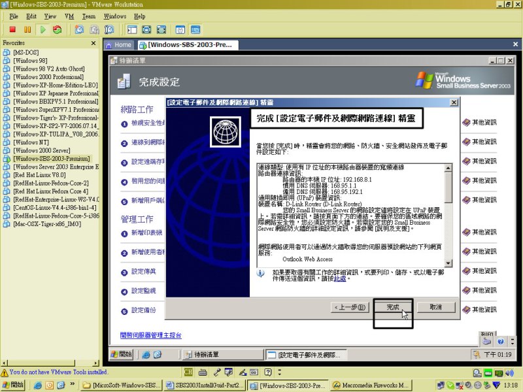Open the Team menu
The height and width of the screenshot is (392, 523).
coord(89,16)
